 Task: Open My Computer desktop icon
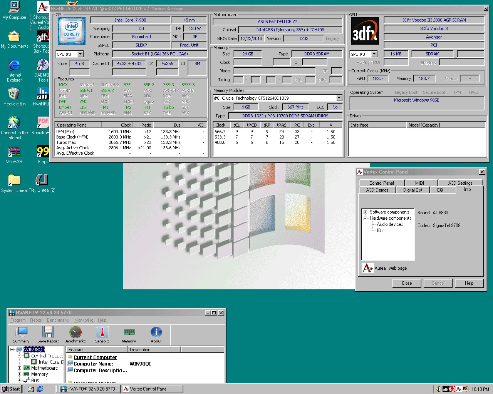pyautogui.click(x=14, y=10)
